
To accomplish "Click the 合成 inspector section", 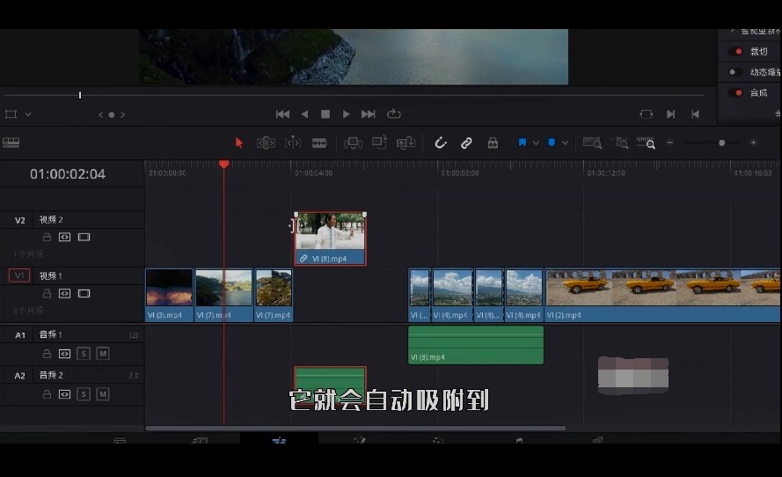I will [x=759, y=92].
